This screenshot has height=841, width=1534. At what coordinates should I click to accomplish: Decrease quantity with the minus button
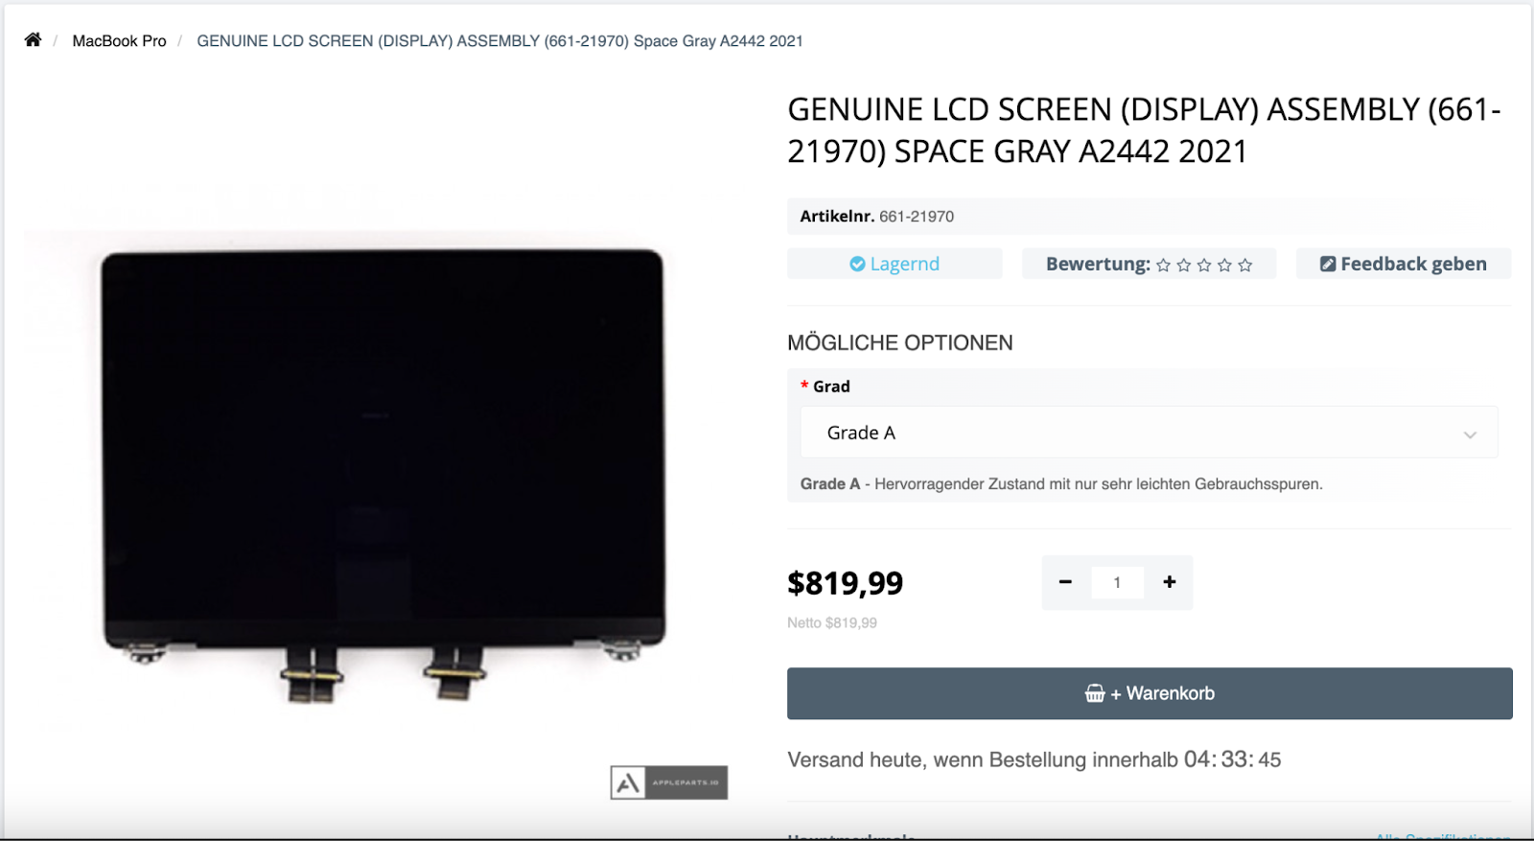(x=1065, y=582)
